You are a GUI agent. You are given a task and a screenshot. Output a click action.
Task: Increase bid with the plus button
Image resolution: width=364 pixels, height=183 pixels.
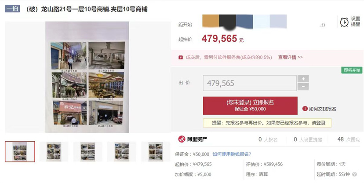(303, 79)
